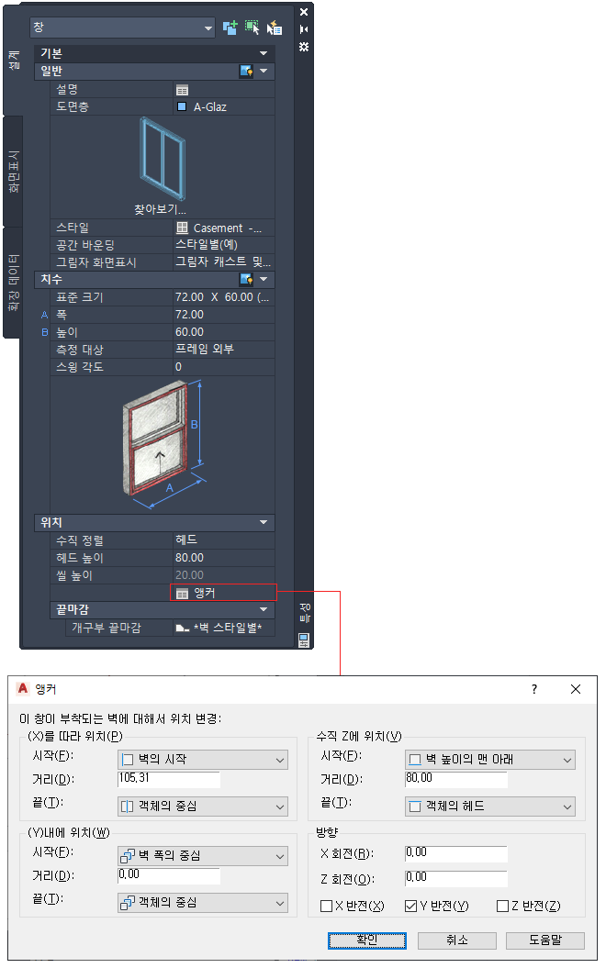Click the palette auto-hide icon
The width and height of the screenshot is (606, 968).
click(x=304, y=29)
